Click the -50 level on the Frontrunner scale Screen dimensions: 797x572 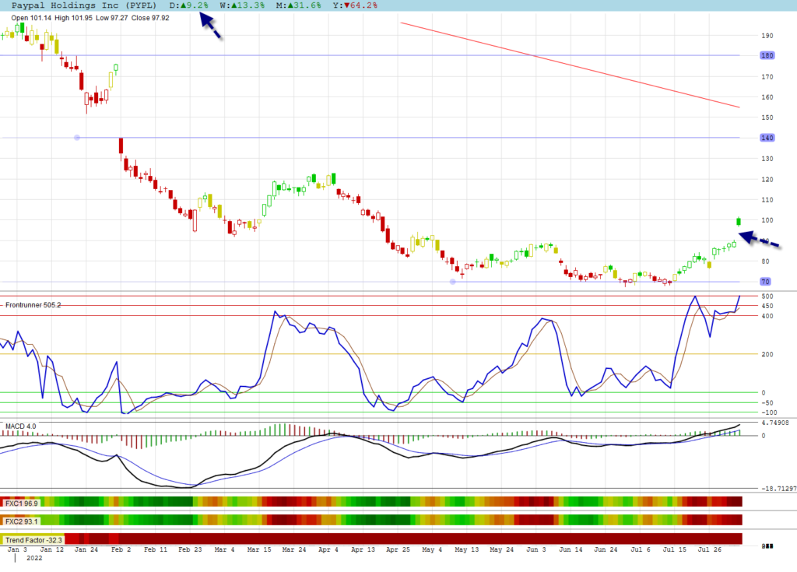(x=768, y=402)
